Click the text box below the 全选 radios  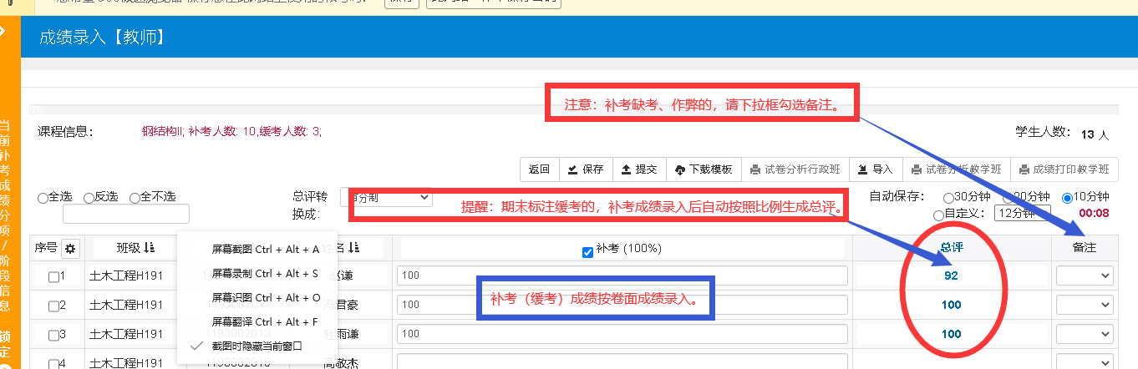click(126, 215)
